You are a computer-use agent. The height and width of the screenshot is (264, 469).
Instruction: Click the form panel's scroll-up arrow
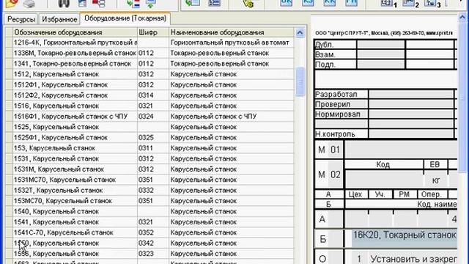click(462, 18)
